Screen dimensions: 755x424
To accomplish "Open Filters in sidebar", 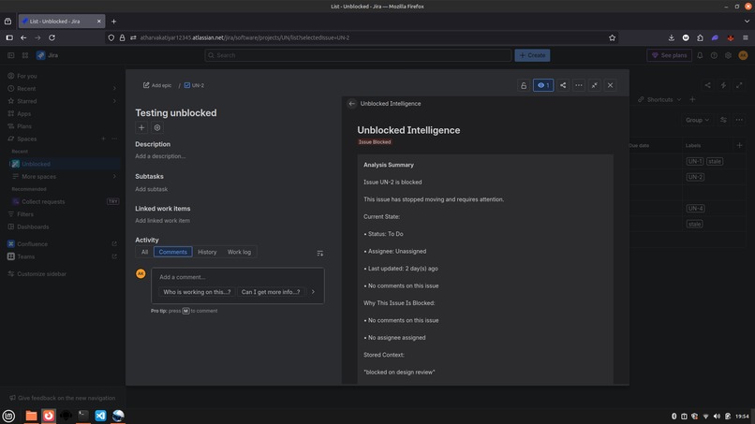I will click(x=62, y=214).
